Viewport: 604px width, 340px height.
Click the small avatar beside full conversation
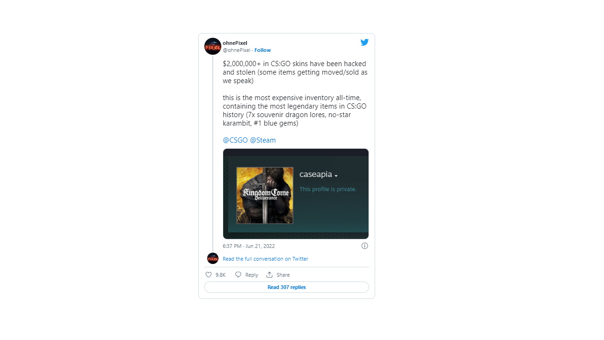coord(213,258)
